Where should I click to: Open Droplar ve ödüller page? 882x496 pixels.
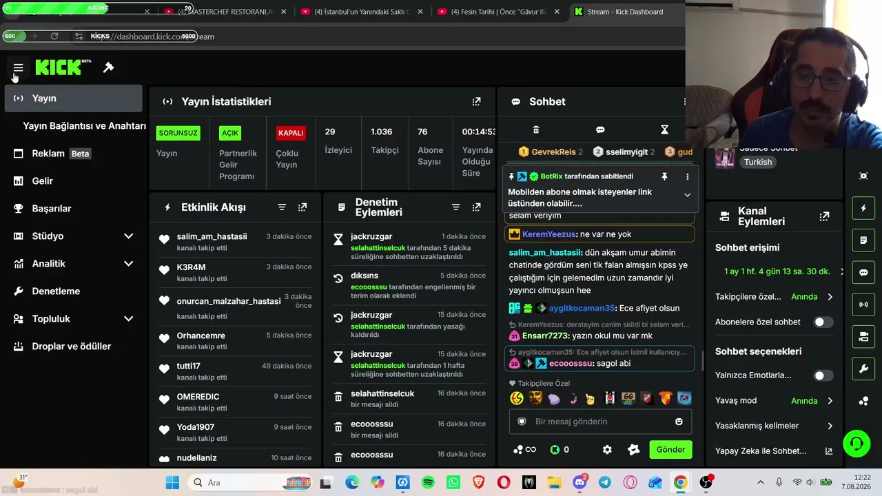[x=73, y=347]
